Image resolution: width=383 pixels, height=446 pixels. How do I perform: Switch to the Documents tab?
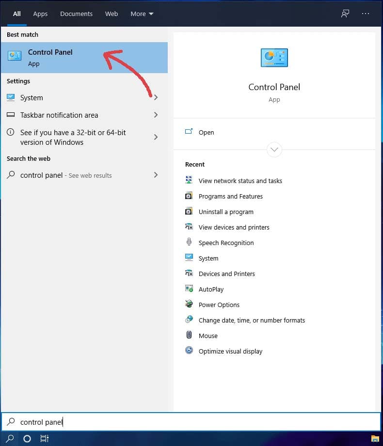[76, 14]
